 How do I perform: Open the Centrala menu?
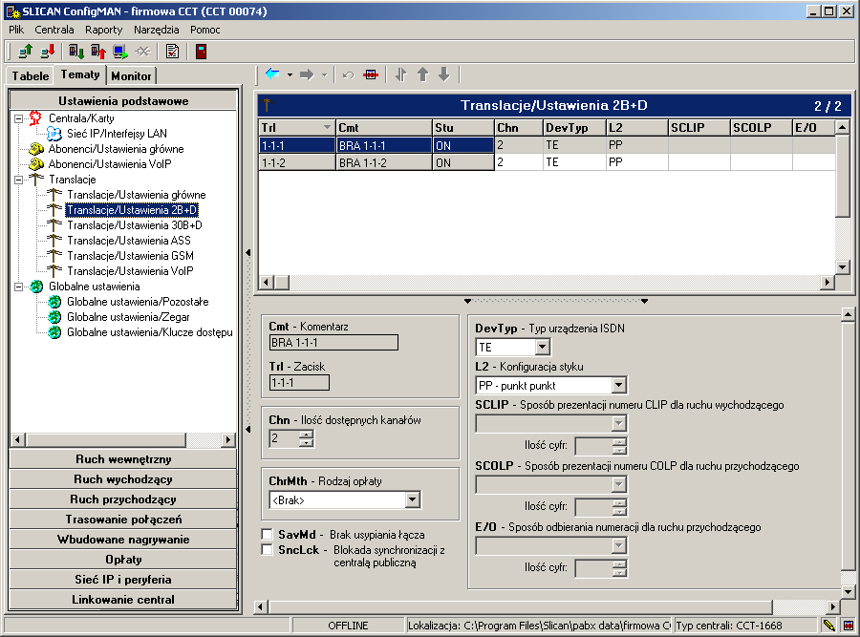(54, 30)
